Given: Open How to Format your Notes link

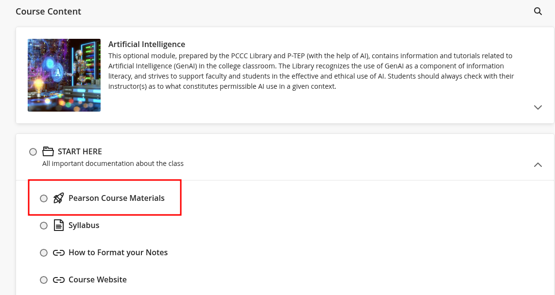Looking at the screenshot, I should point(118,252).
